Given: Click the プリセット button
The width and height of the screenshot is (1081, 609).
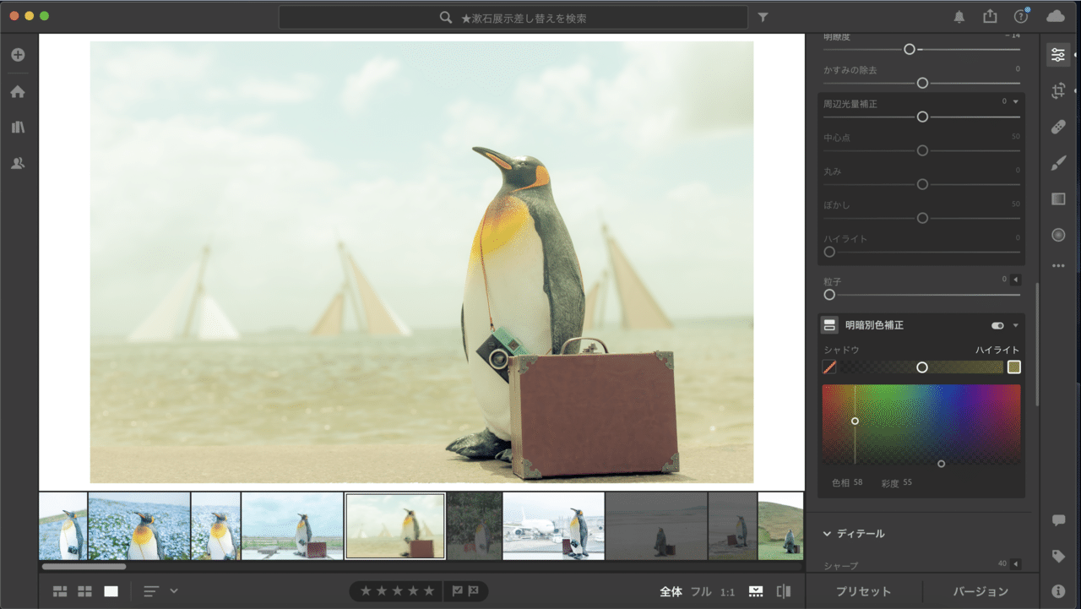Looking at the screenshot, I should pos(863,591).
